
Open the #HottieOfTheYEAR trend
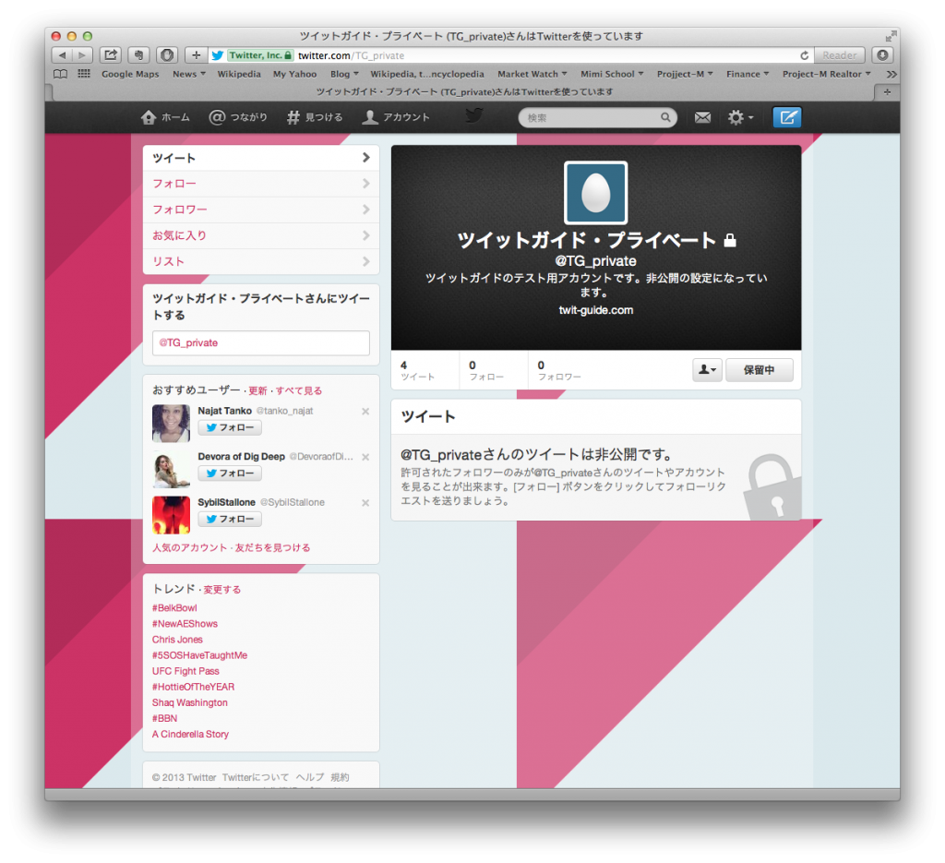coord(194,687)
